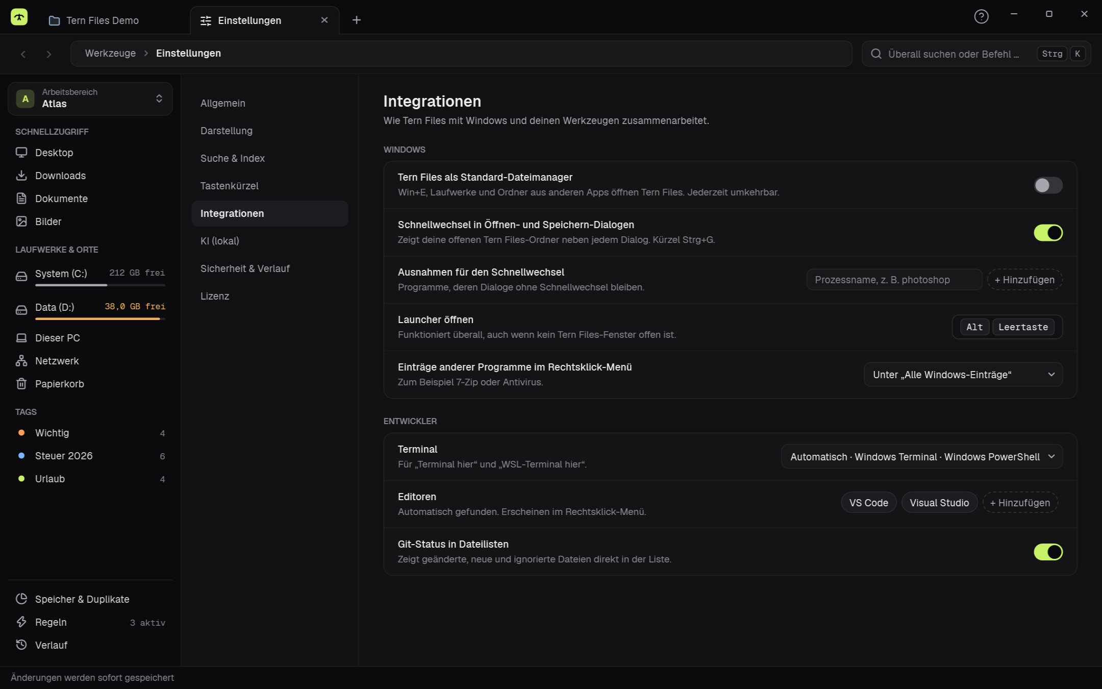Select the Wichtig orange tag
This screenshot has height=689, width=1102.
tap(90, 433)
